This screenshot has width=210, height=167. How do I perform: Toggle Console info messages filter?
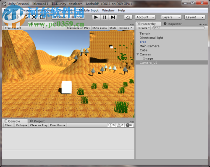[112, 125]
